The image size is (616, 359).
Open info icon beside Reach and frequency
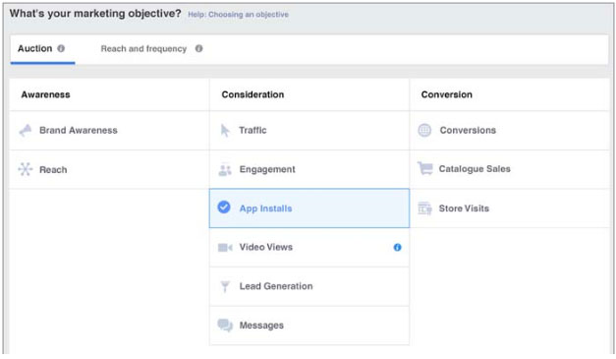tap(199, 48)
